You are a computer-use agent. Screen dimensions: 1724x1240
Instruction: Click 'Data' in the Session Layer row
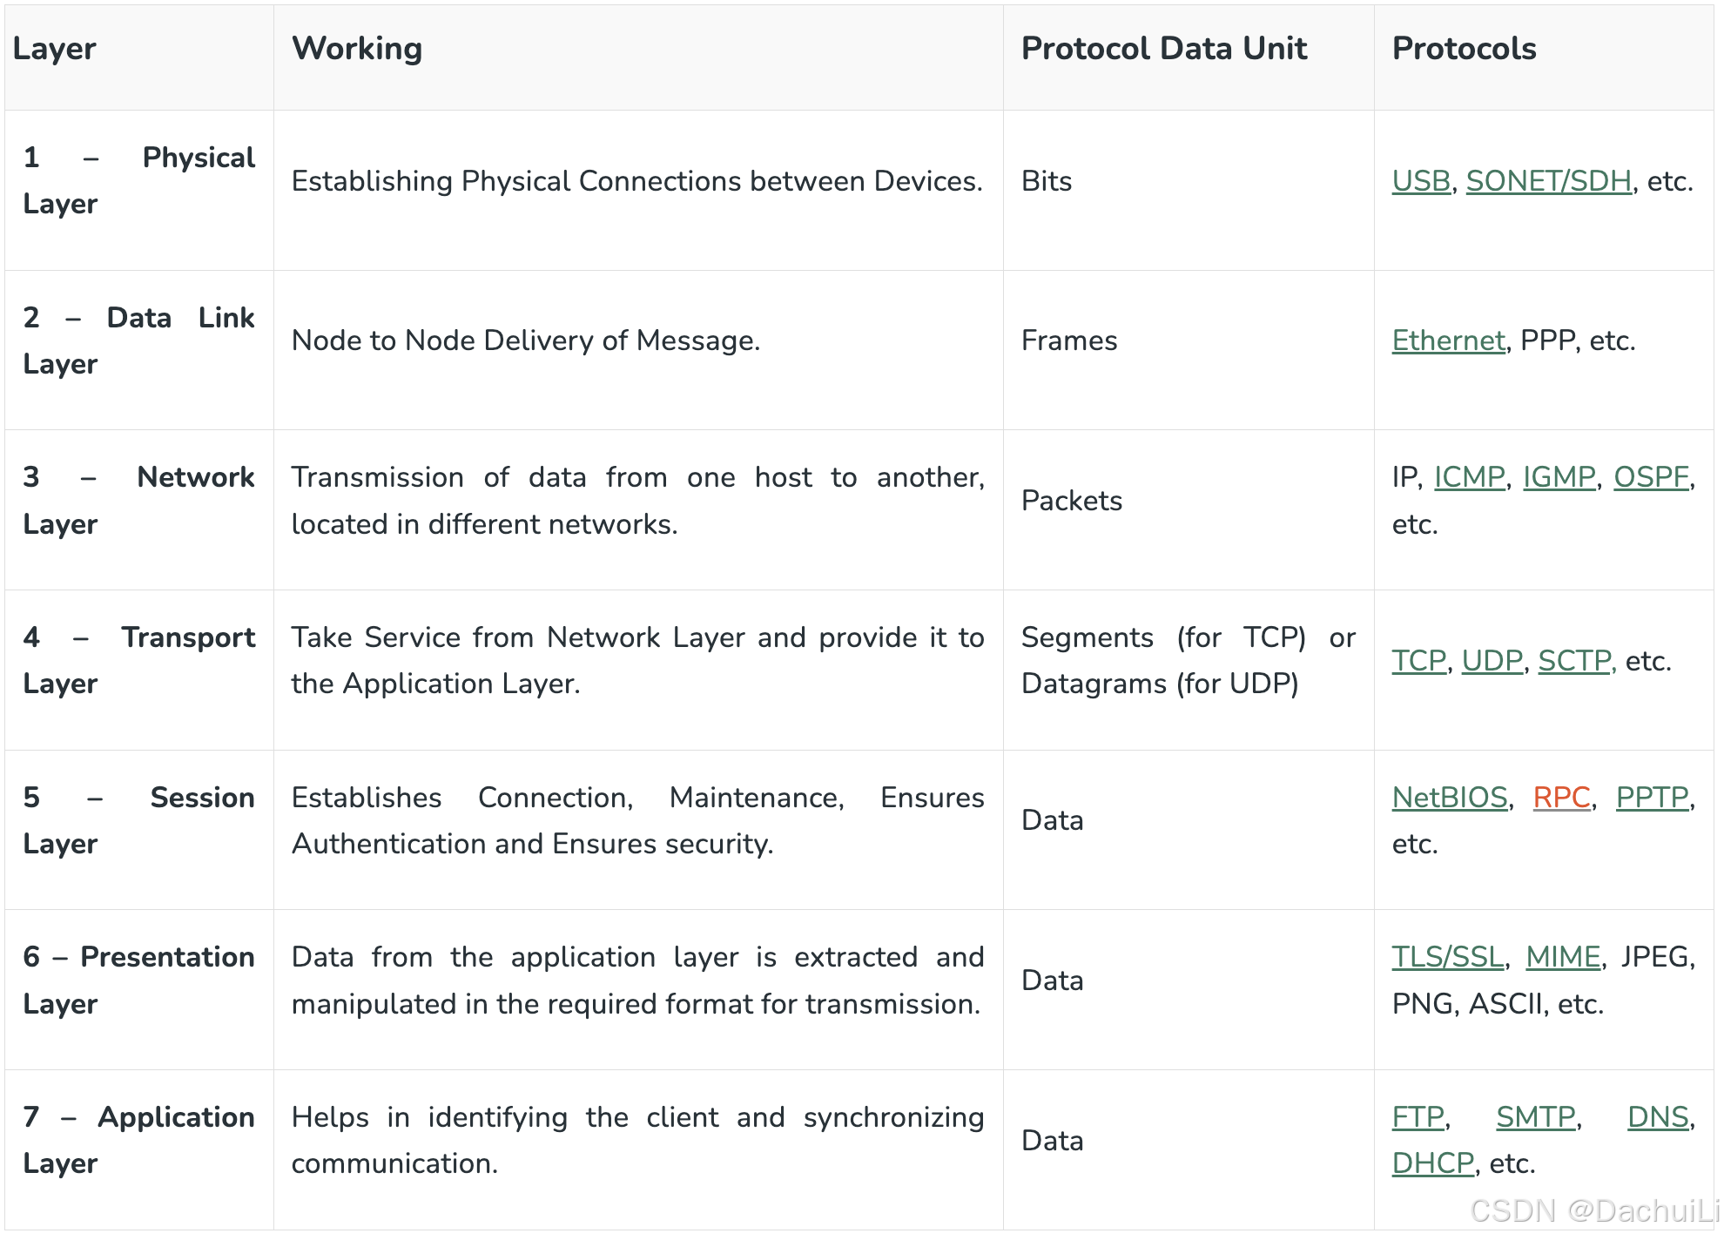1053,820
